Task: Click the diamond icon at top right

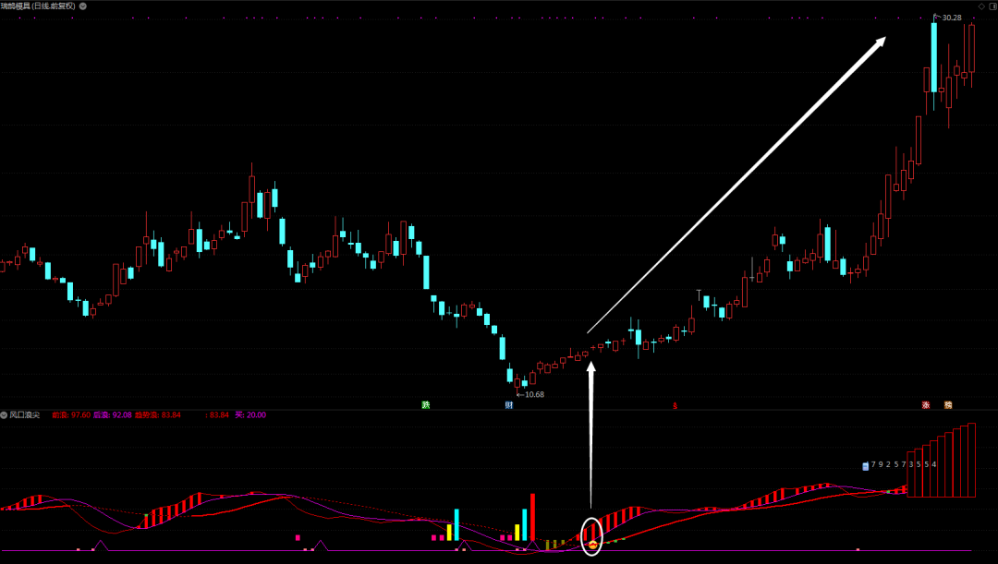Action: [981, 6]
